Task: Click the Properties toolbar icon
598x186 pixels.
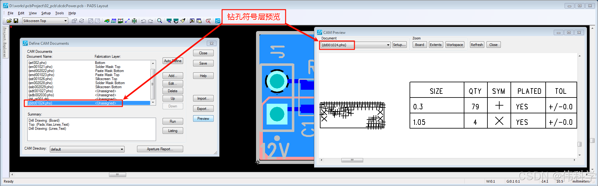Action: click(74, 21)
